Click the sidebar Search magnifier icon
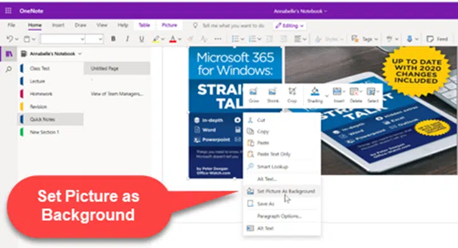Image resolution: width=458 pixels, height=248 pixels. (x=9, y=69)
